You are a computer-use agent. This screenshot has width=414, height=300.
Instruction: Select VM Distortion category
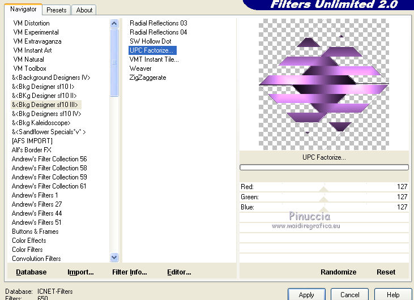(31, 23)
